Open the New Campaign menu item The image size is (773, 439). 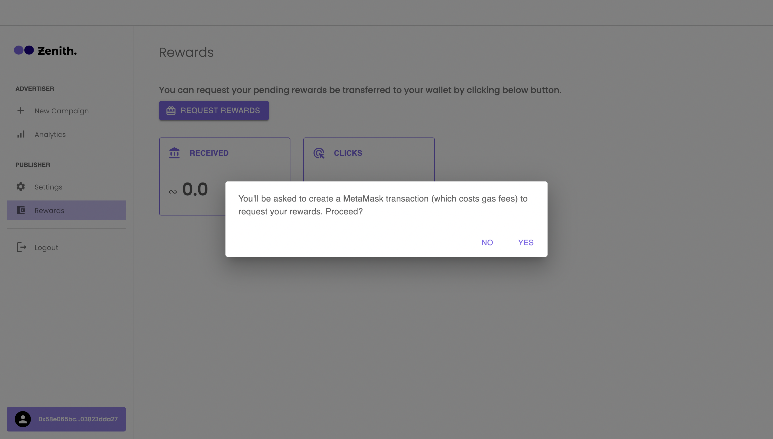(62, 111)
